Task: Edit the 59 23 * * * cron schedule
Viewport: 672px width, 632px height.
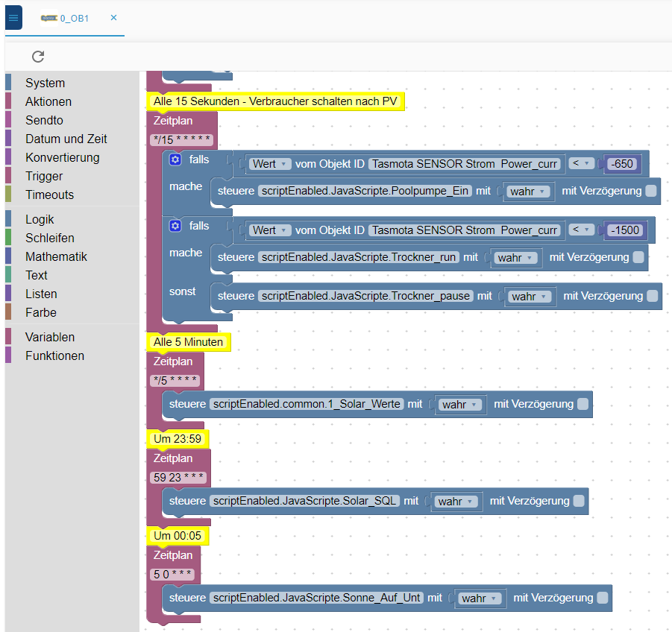Action: 178,478
